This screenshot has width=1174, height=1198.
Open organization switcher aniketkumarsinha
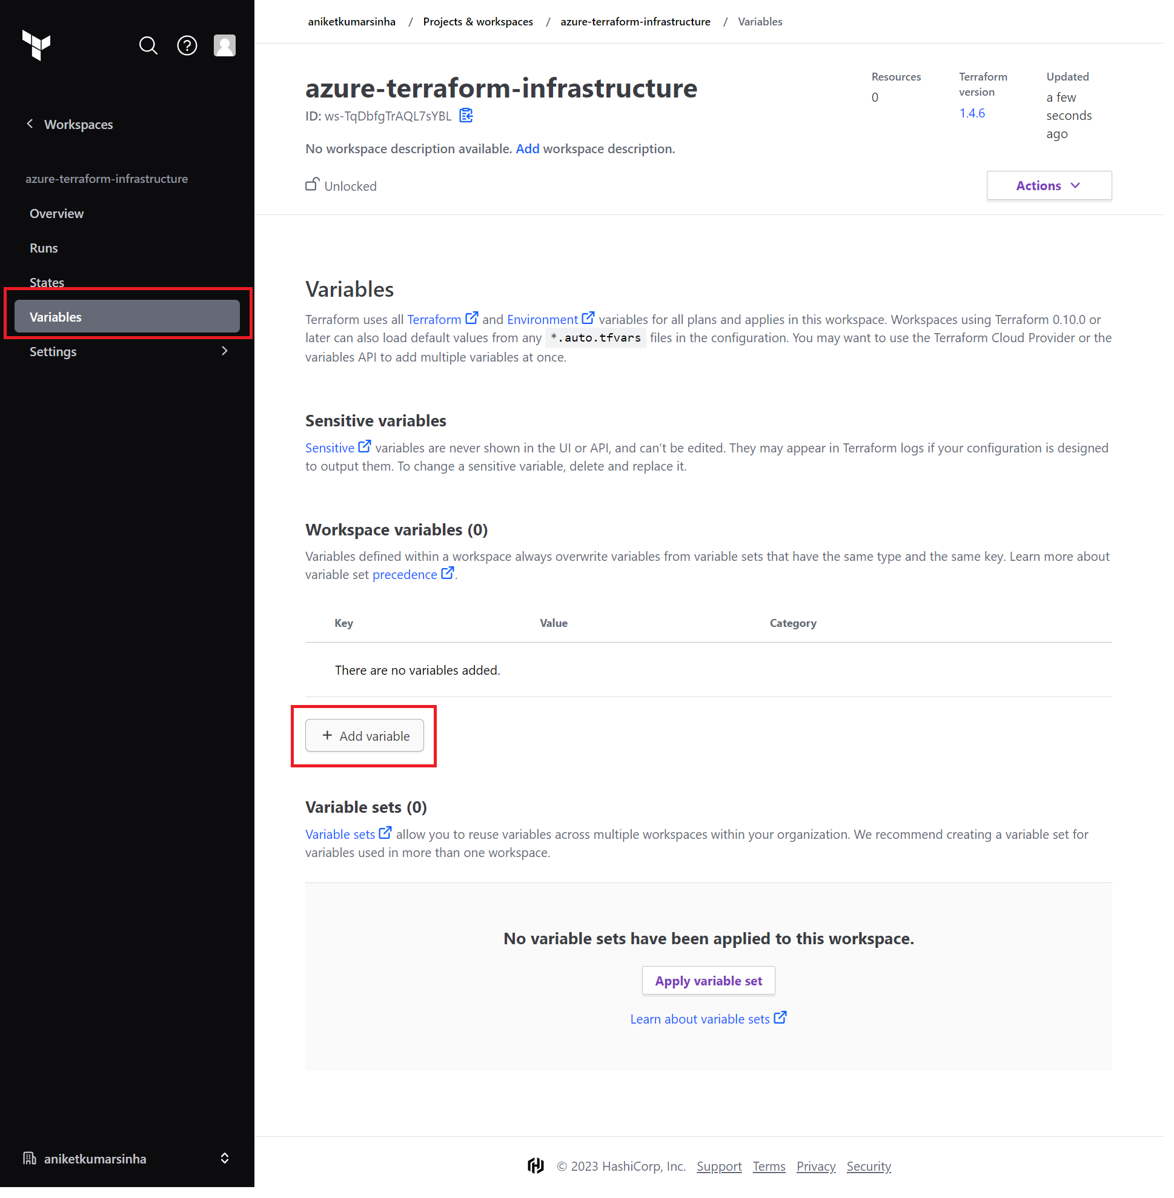pos(127,1159)
